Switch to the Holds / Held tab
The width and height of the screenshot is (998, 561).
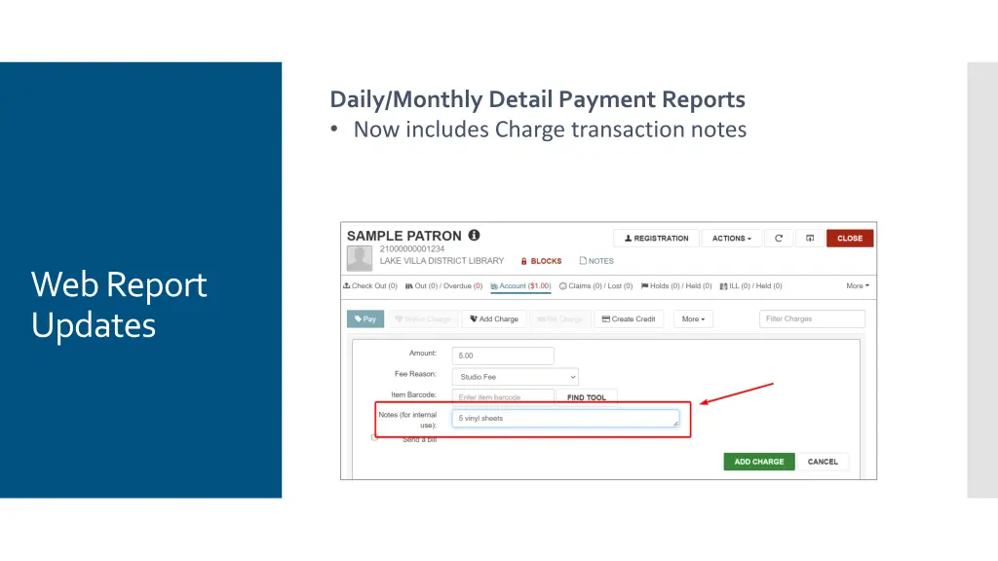675,286
